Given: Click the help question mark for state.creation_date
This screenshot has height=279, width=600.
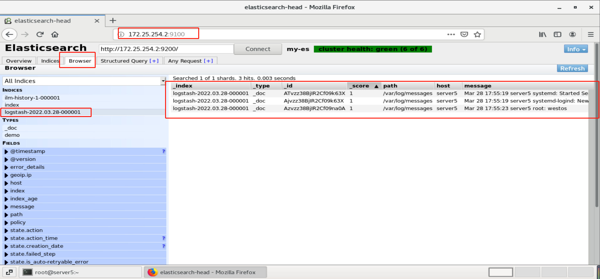Looking at the screenshot, I should (163, 246).
